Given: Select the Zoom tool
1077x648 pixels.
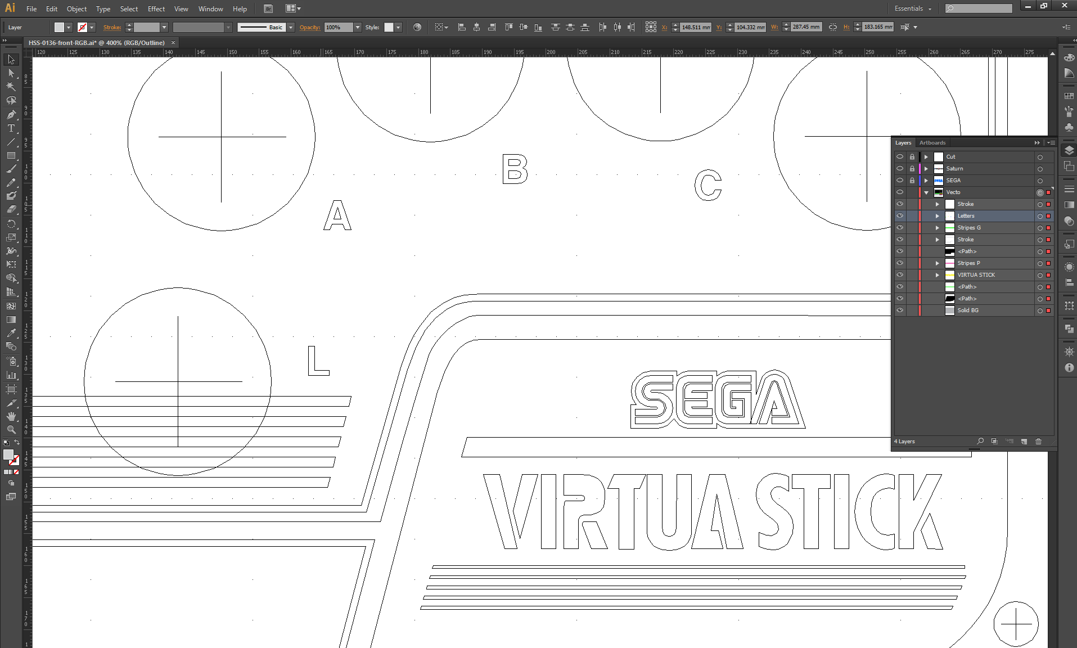Looking at the screenshot, I should 11,430.
